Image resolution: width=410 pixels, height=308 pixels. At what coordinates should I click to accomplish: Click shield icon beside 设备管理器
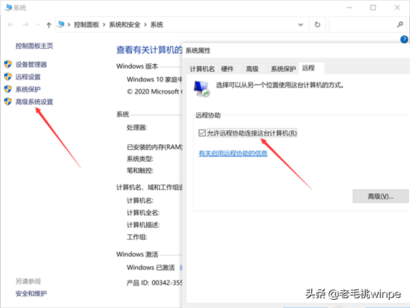click(8, 64)
